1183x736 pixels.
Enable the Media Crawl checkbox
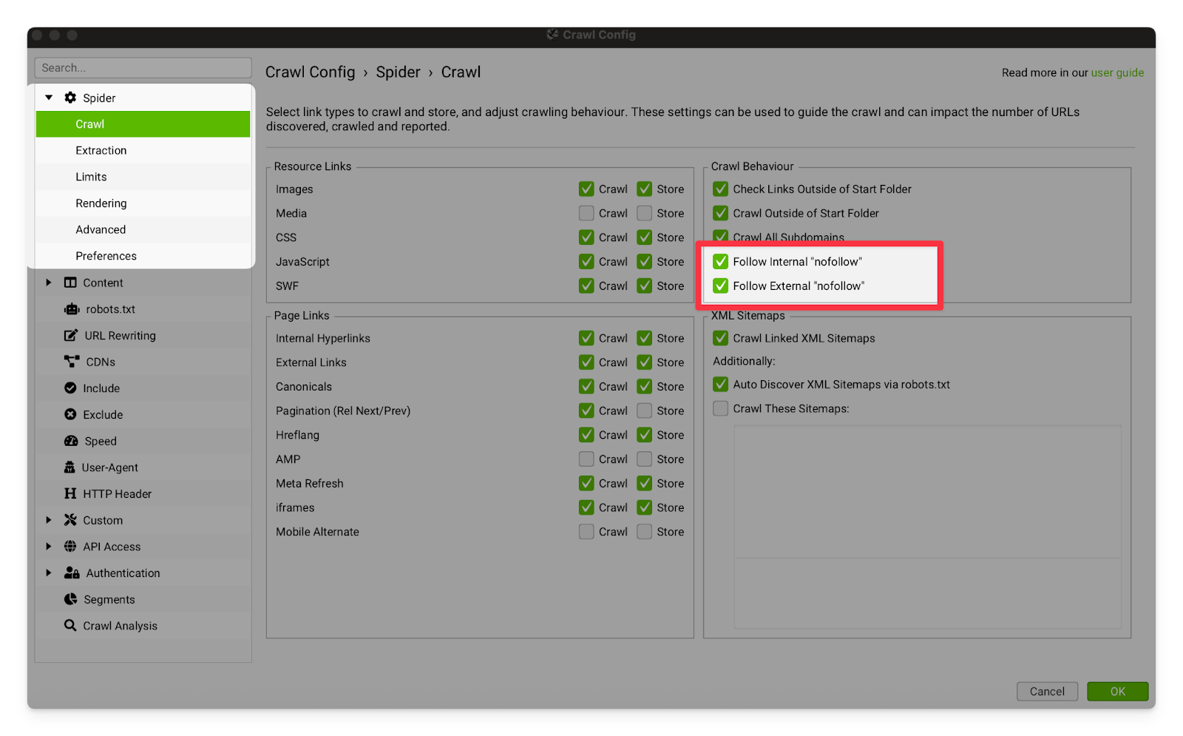586,213
